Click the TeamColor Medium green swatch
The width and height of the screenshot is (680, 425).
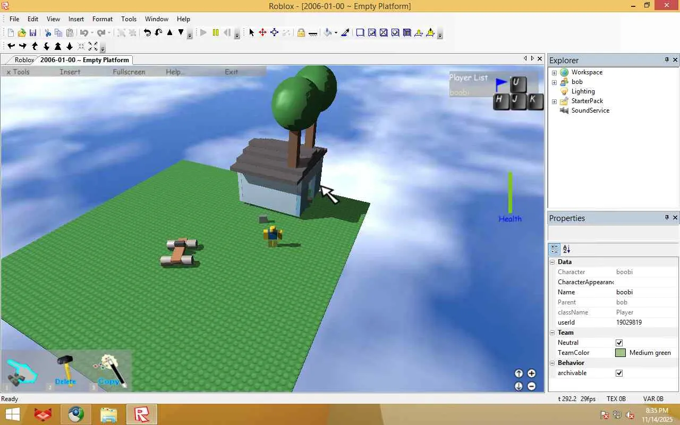(x=620, y=353)
